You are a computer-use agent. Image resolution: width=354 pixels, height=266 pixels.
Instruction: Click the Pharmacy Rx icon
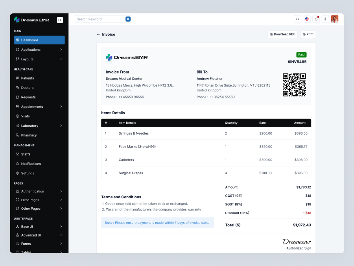(17, 135)
